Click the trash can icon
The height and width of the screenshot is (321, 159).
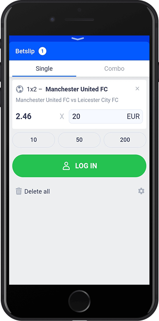19,191
